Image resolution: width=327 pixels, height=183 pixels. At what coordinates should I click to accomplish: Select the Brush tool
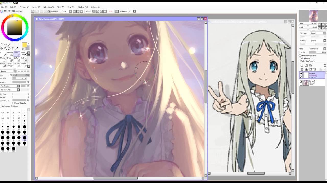[x=17, y=54]
